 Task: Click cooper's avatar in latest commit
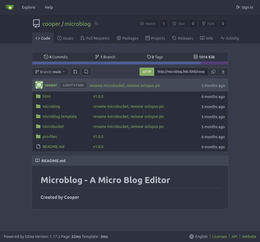39,85
